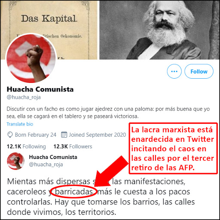
Task: Click the @huacha_roja handle in the tweet
Action: (46, 165)
